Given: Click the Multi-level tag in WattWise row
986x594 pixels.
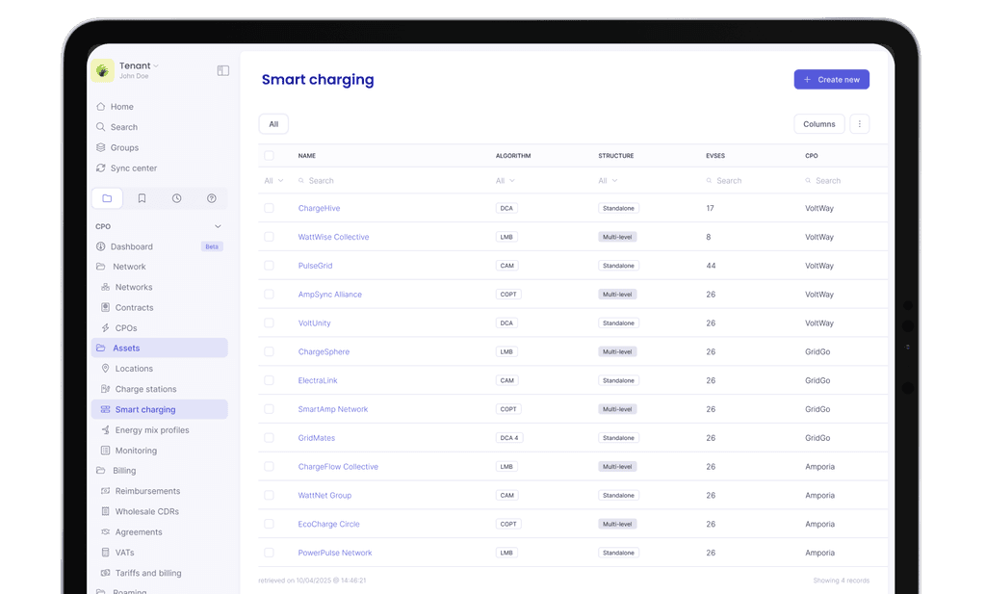Looking at the screenshot, I should (x=617, y=237).
